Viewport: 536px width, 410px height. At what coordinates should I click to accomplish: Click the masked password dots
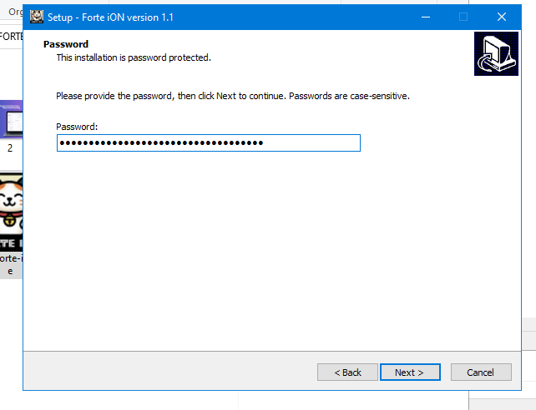click(x=160, y=143)
